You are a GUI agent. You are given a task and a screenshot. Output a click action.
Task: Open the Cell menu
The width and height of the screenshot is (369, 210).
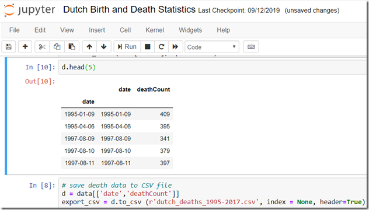pyautogui.click(x=125, y=30)
